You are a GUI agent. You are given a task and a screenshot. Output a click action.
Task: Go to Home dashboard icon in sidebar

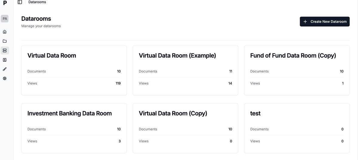click(x=4, y=32)
